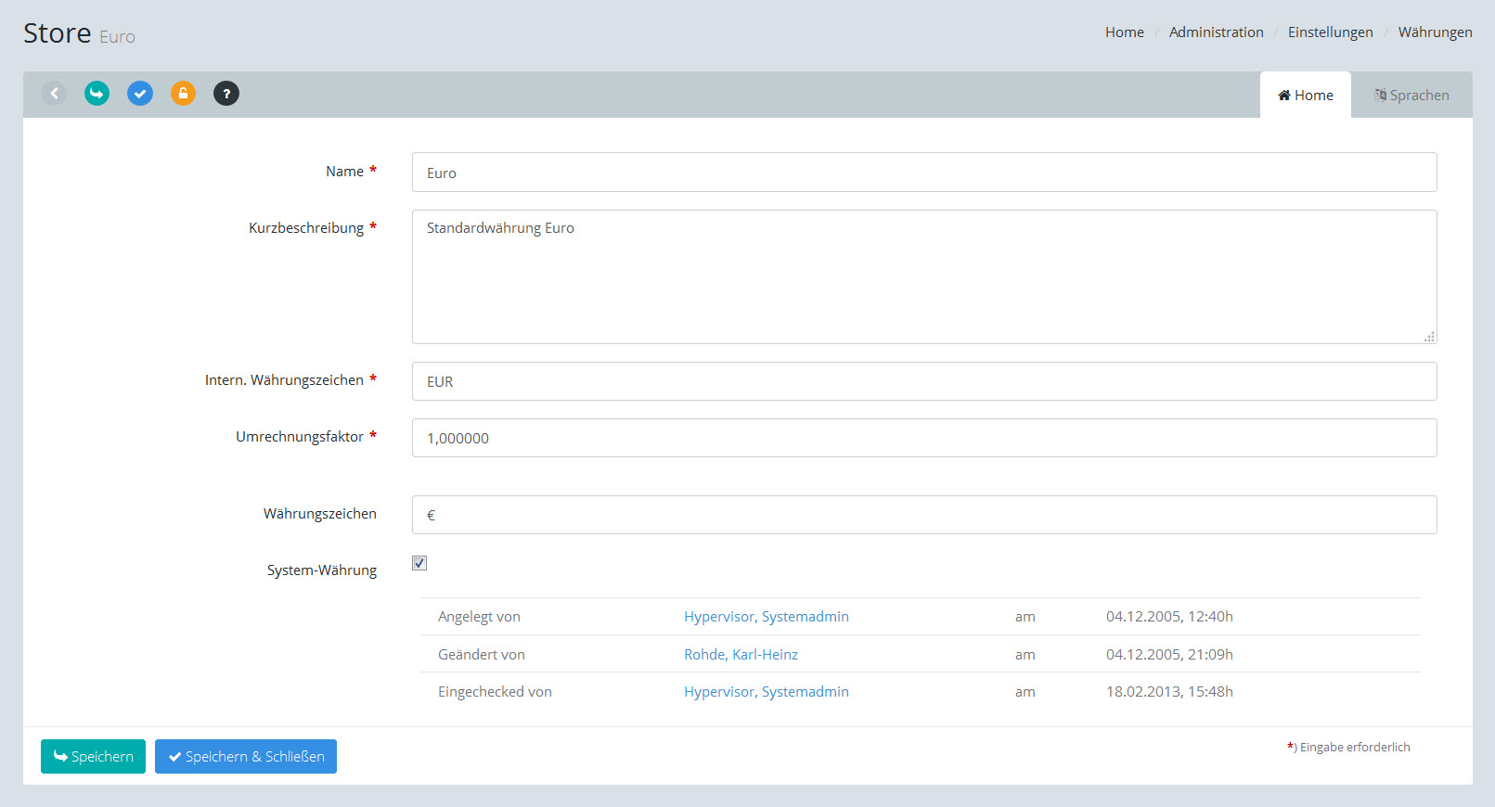Navigate to Währungen breadcrumb link

point(1435,32)
